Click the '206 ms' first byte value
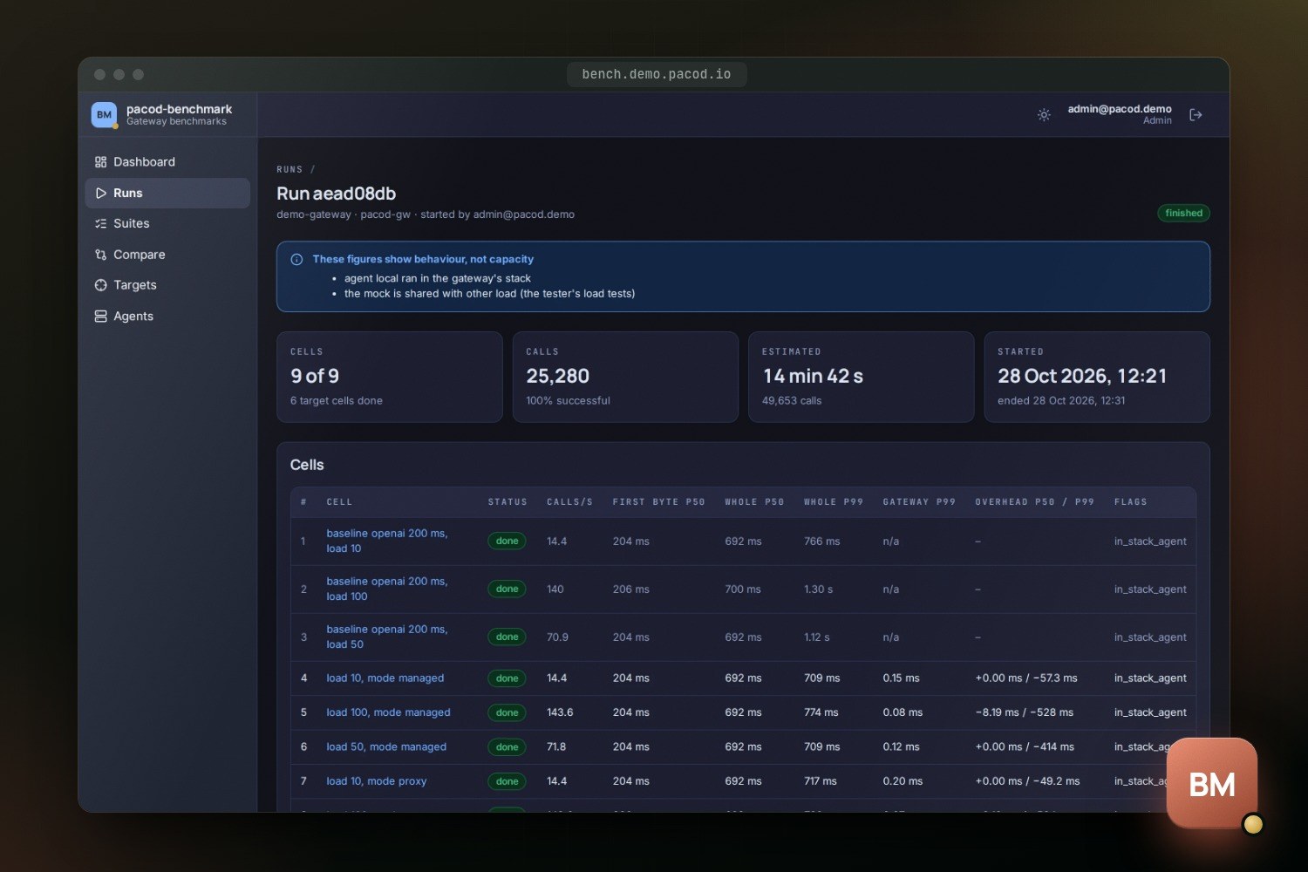The width and height of the screenshot is (1308, 872). pyautogui.click(x=630, y=589)
